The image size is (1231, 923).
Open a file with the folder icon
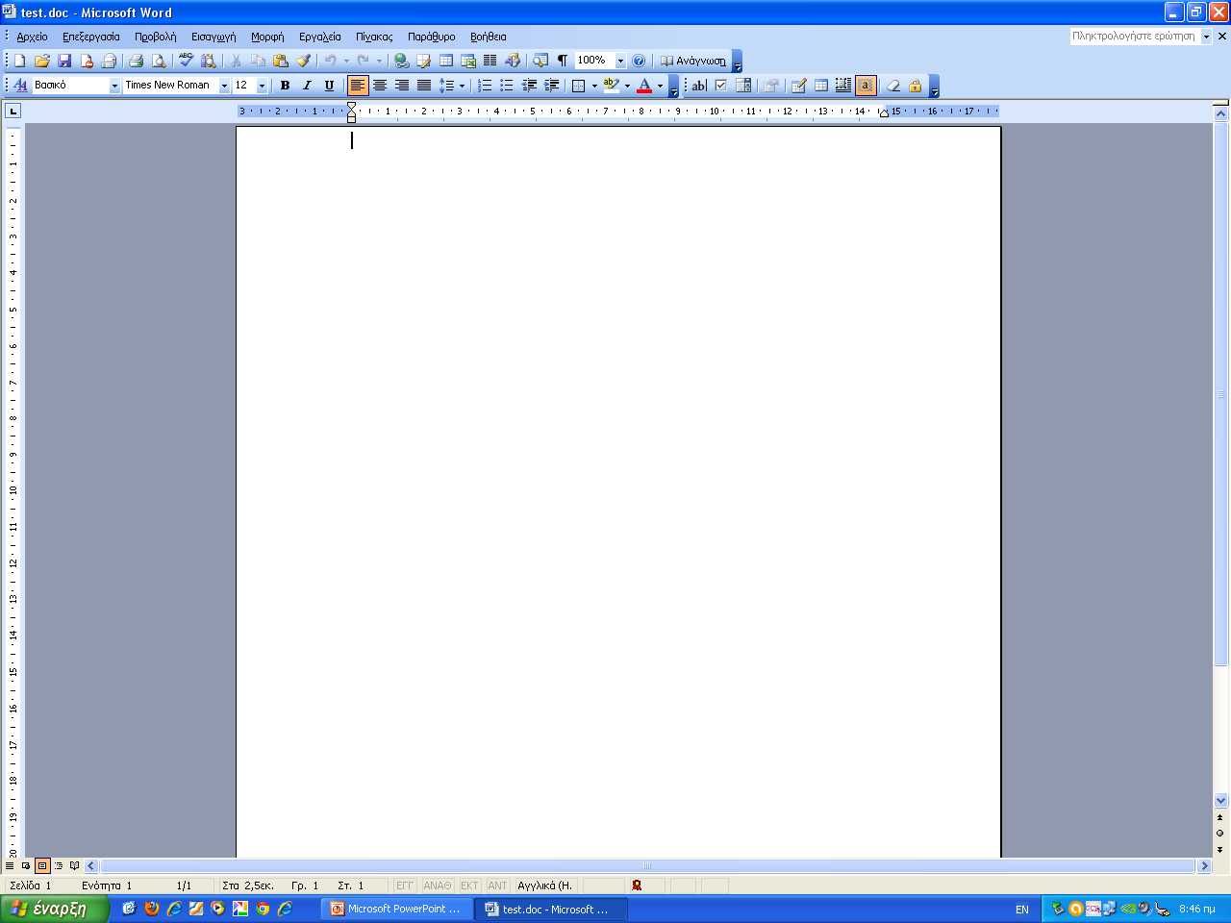tap(42, 61)
